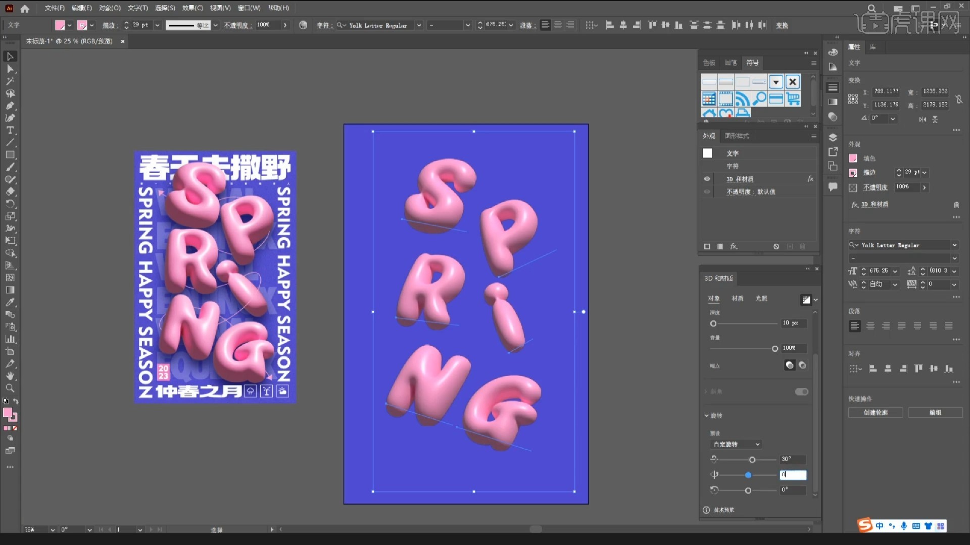Select the Rectangle tool
The width and height of the screenshot is (970, 545).
click(x=10, y=155)
